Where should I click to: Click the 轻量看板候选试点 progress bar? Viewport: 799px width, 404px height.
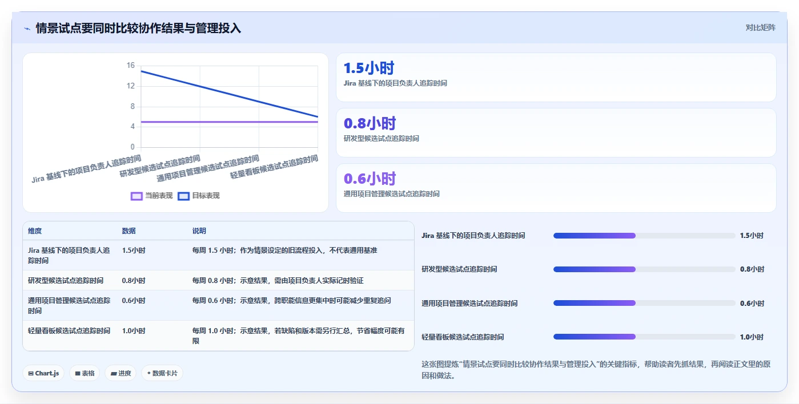coord(644,337)
